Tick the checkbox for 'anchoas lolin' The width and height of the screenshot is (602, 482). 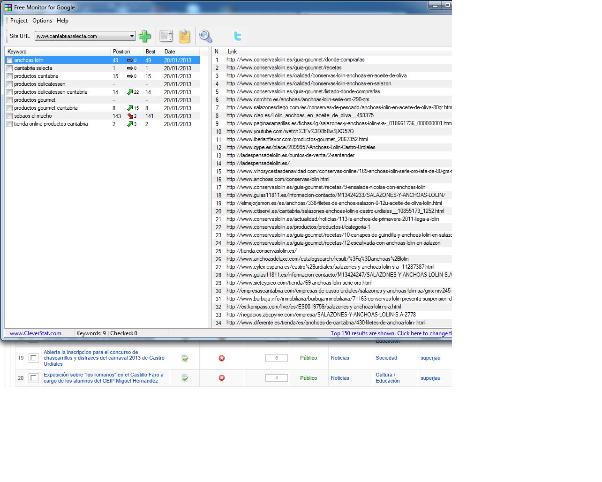tap(9, 60)
